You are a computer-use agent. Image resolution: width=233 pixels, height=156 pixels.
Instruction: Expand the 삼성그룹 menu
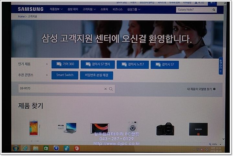coord(134,9)
